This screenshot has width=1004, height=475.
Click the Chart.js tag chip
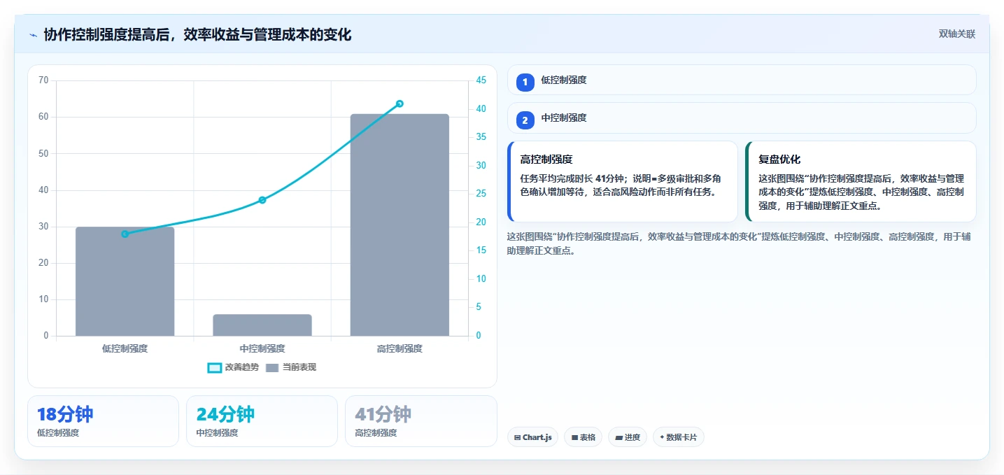tap(532, 437)
